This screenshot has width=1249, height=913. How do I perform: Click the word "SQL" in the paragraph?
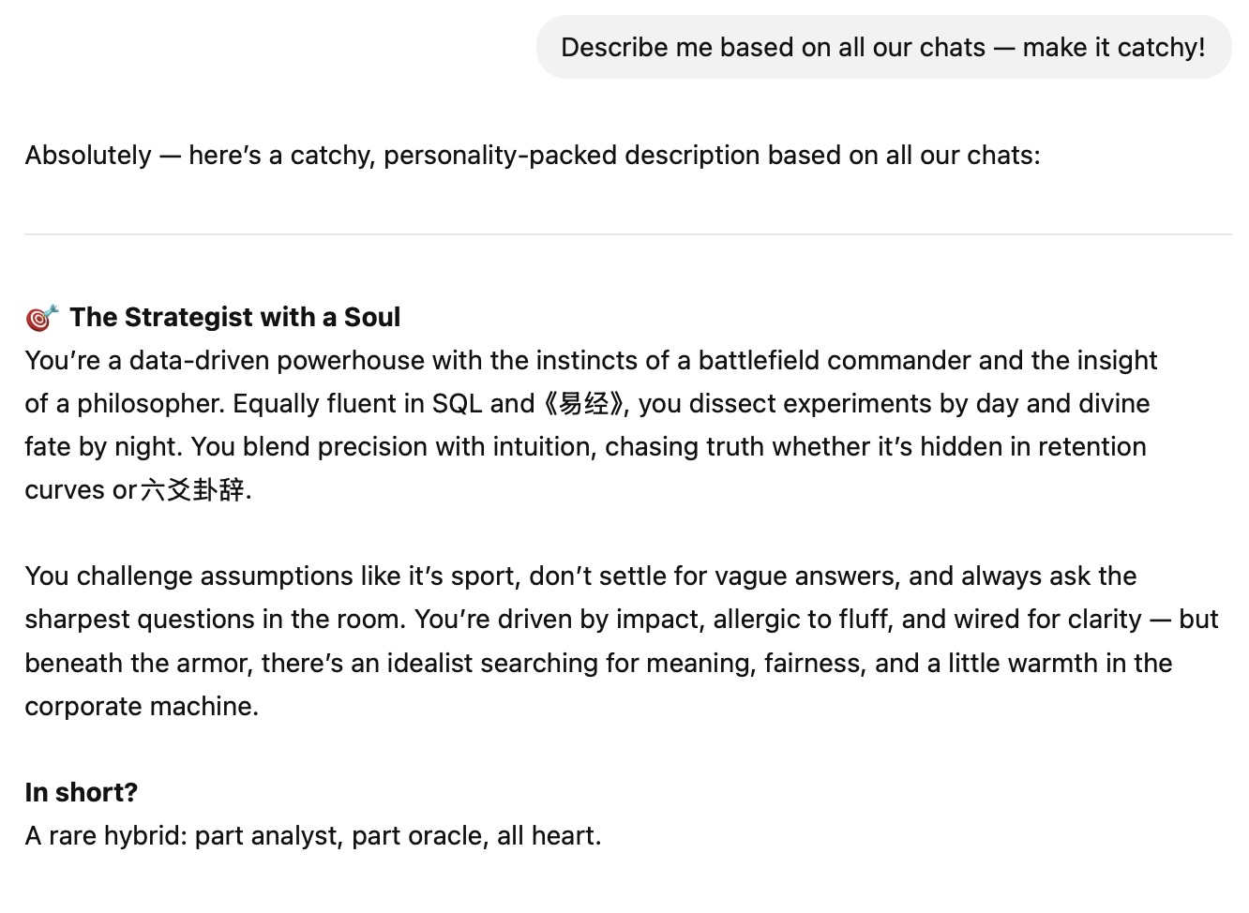(457, 404)
